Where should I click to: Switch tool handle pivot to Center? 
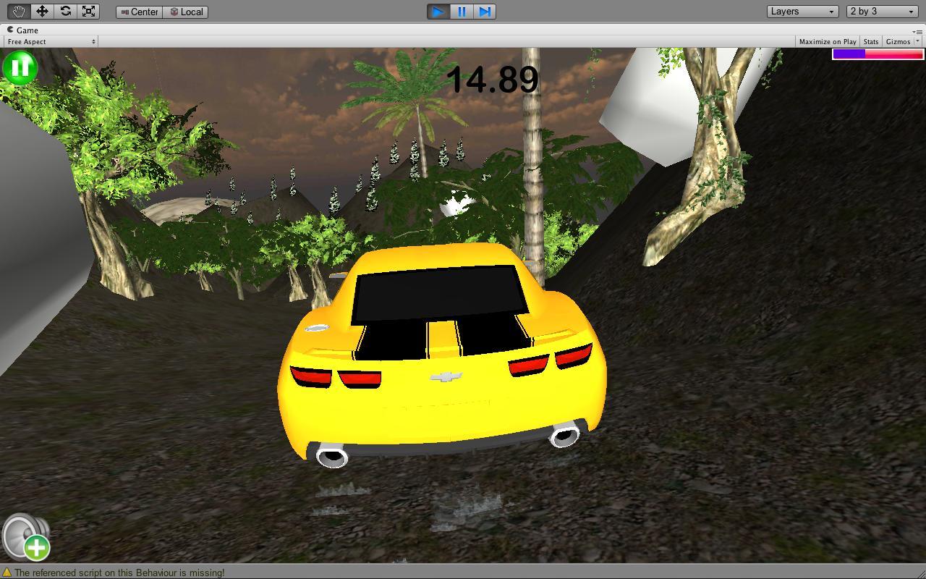pos(139,12)
